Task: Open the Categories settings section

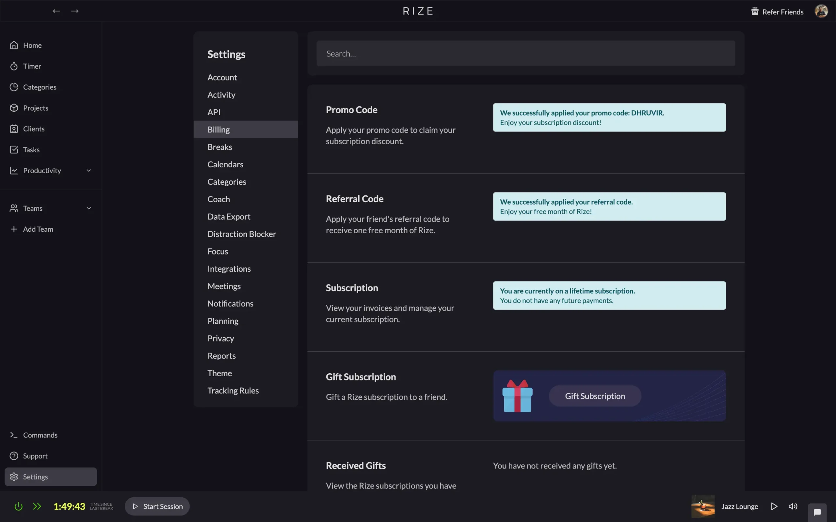Action: click(x=227, y=182)
